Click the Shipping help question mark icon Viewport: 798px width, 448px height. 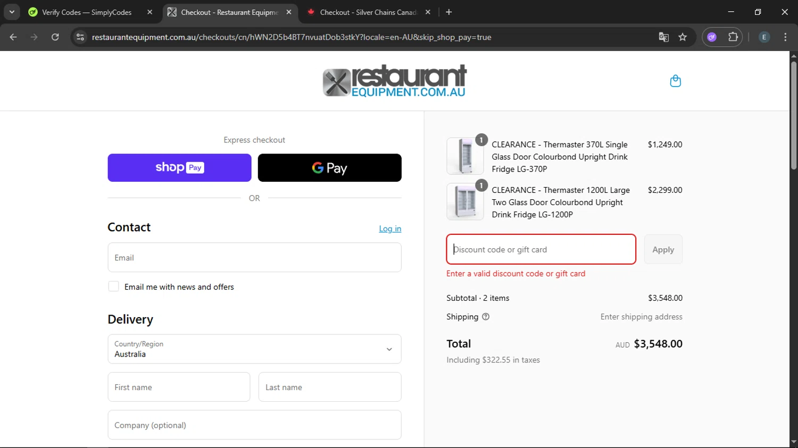tap(486, 317)
